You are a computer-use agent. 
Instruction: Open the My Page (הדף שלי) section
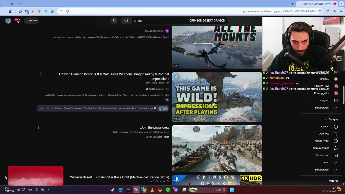(x=332, y=119)
